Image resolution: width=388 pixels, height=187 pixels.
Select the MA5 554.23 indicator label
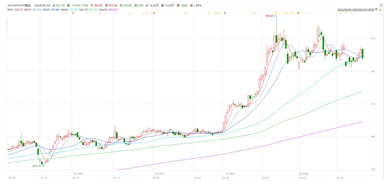coord(15,9)
